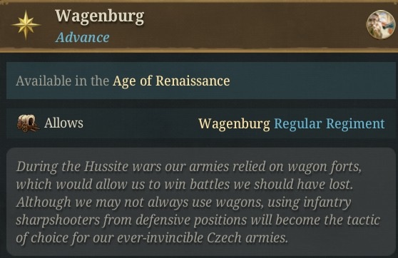Follow the Regular Regiment link
This screenshot has width=398, height=258.
[330, 123]
